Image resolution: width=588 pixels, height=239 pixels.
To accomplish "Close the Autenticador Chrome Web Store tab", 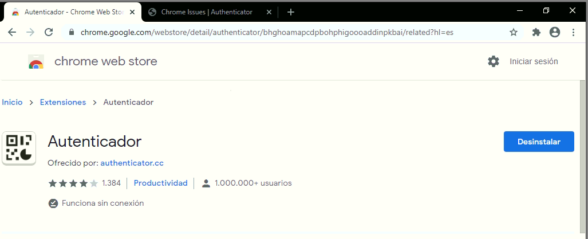I will coord(132,12).
